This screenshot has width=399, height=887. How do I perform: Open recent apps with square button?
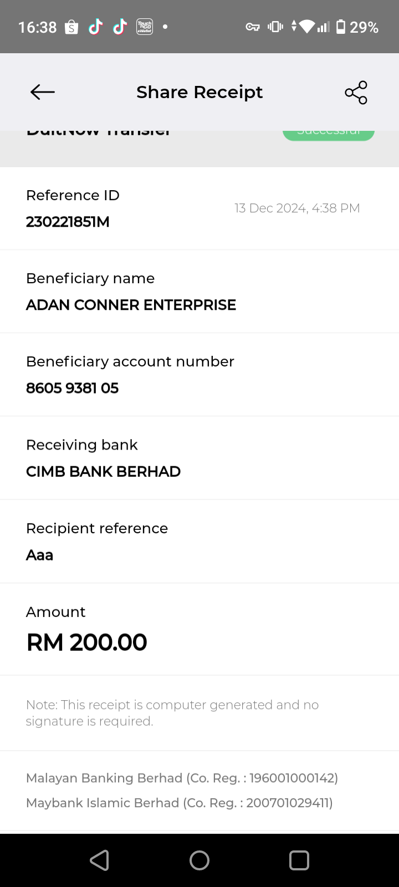(299, 860)
